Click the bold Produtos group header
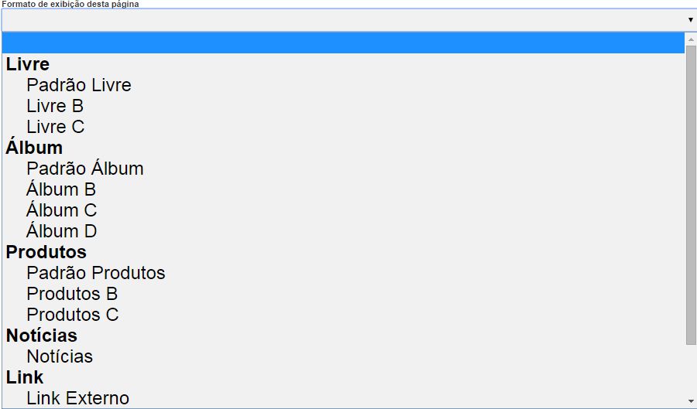This screenshot has height=409, width=697. pos(46,252)
